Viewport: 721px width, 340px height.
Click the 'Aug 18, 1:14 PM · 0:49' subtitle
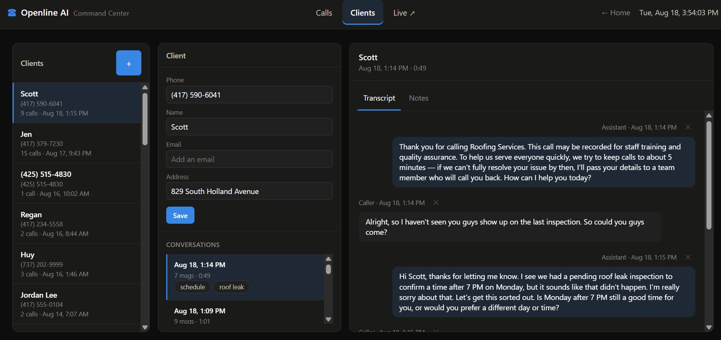tap(392, 68)
